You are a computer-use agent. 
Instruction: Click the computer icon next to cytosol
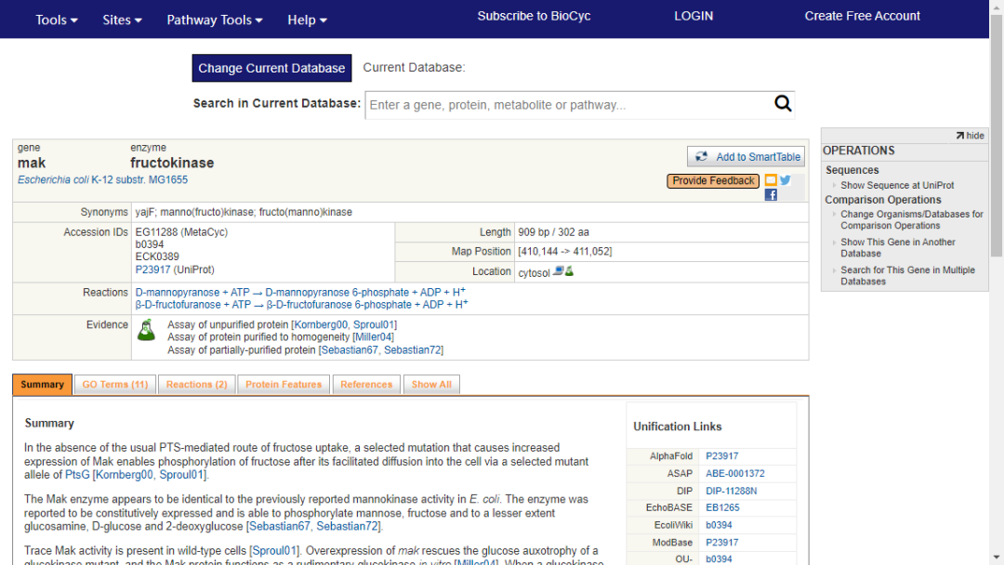pyautogui.click(x=559, y=271)
